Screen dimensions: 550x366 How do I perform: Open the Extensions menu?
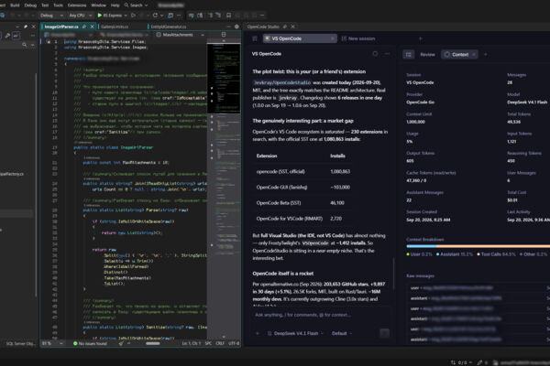click(x=77, y=5)
